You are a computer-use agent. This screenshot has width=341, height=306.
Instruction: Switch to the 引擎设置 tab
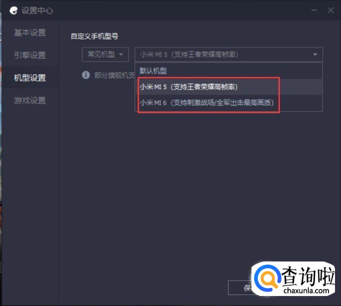coord(30,55)
